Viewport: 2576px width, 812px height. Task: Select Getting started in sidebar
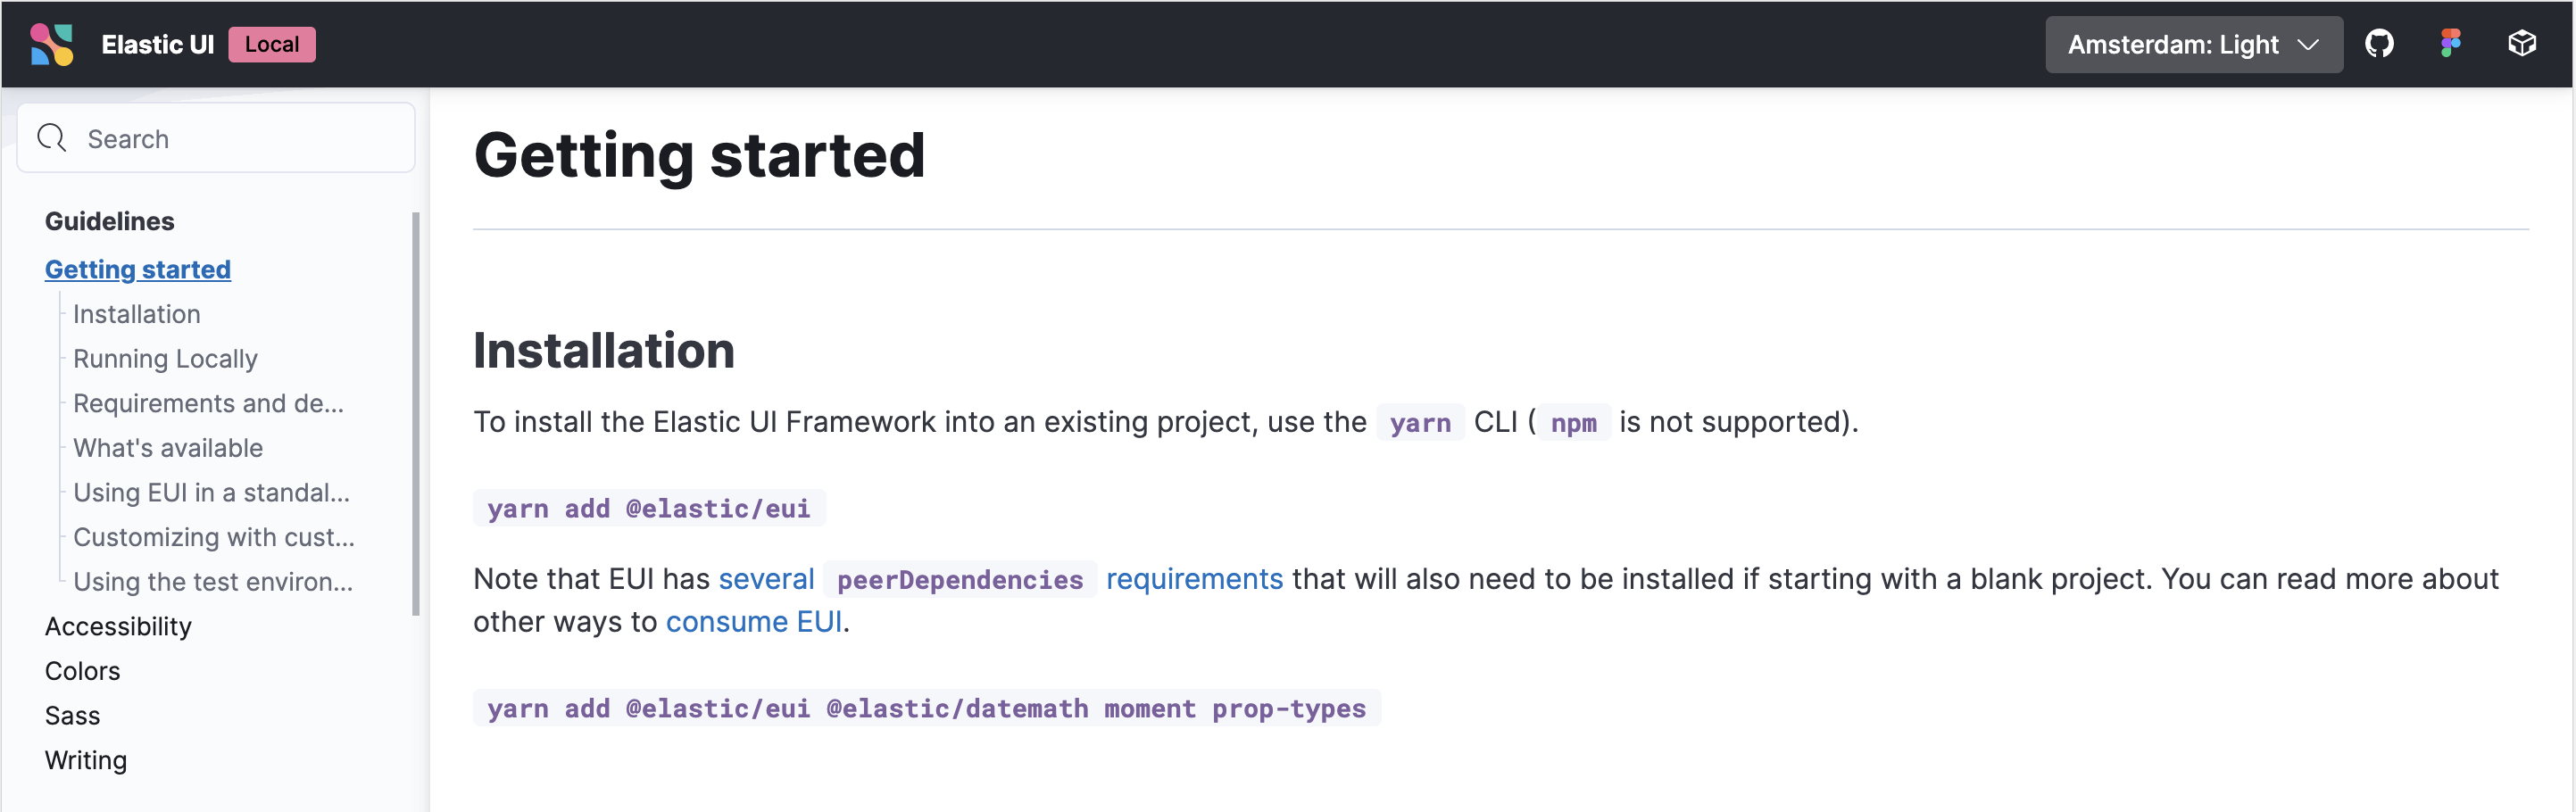138,269
